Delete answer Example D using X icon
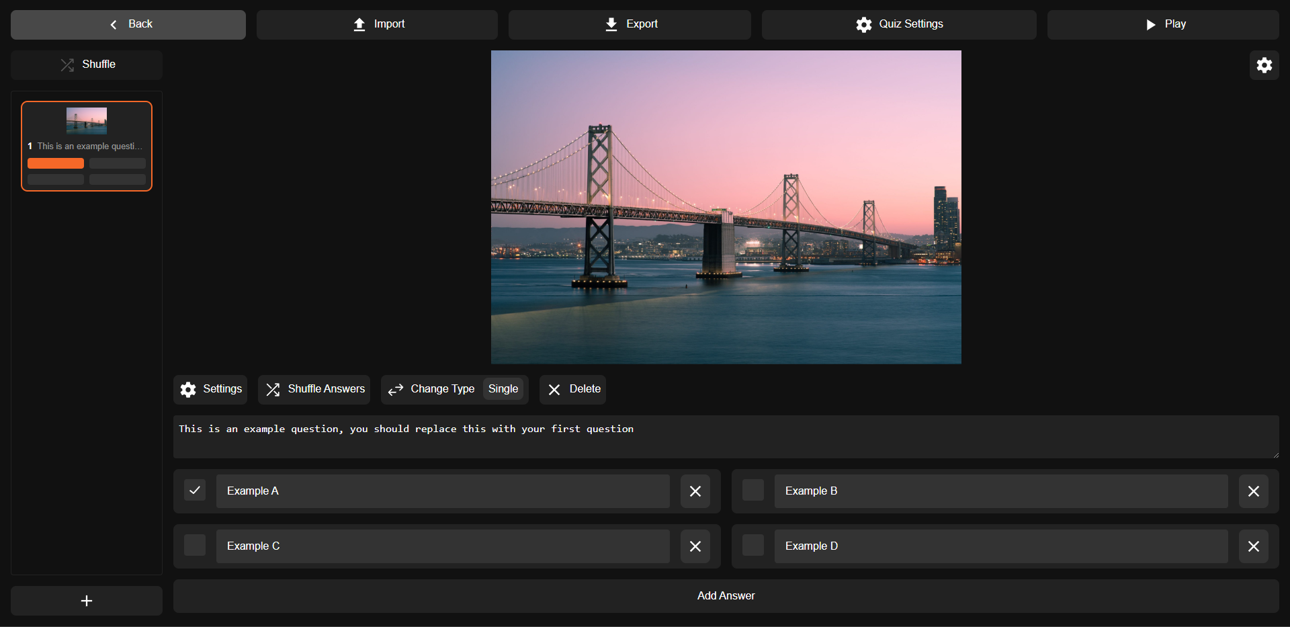Image resolution: width=1290 pixels, height=627 pixels. 1253,546
